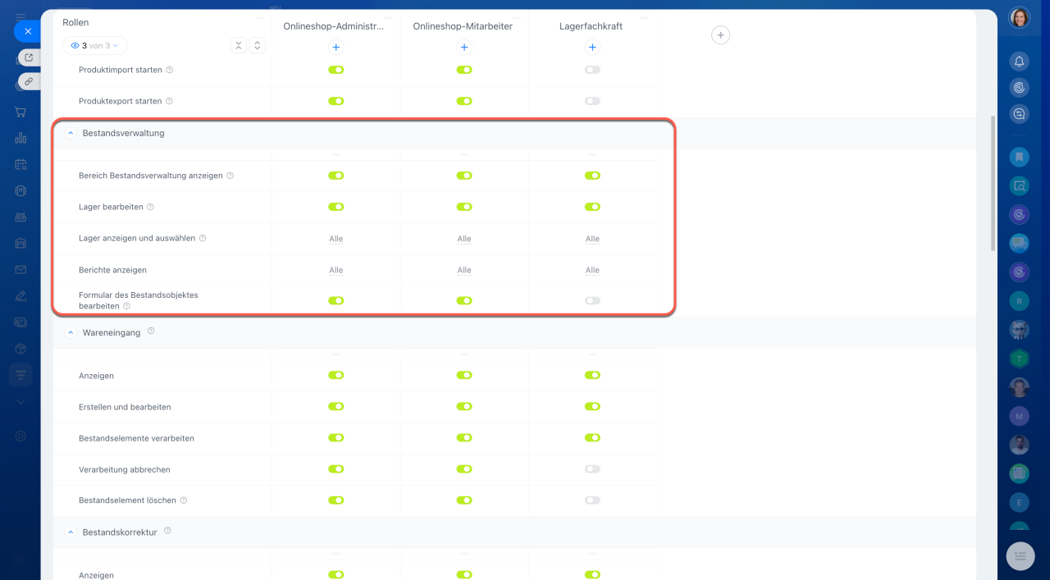The height and width of the screenshot is (580, 1050).
Task: Turn on Formular bearbeiten for Lagerfachkraft
Action: tap(592, 301)
